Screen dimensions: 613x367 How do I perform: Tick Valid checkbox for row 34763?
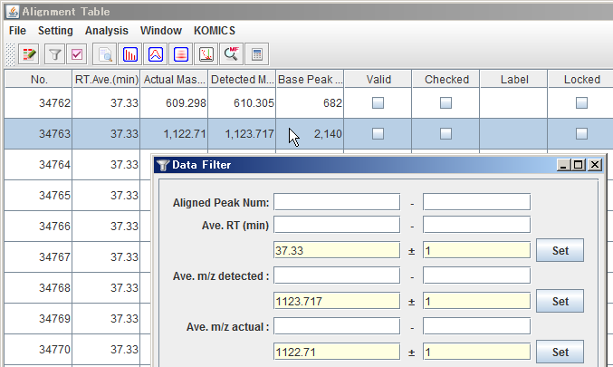pyautogui.click(x=378, y=134)
